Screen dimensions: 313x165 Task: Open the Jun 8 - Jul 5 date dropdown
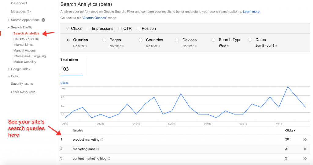click(x=266, y=46)
